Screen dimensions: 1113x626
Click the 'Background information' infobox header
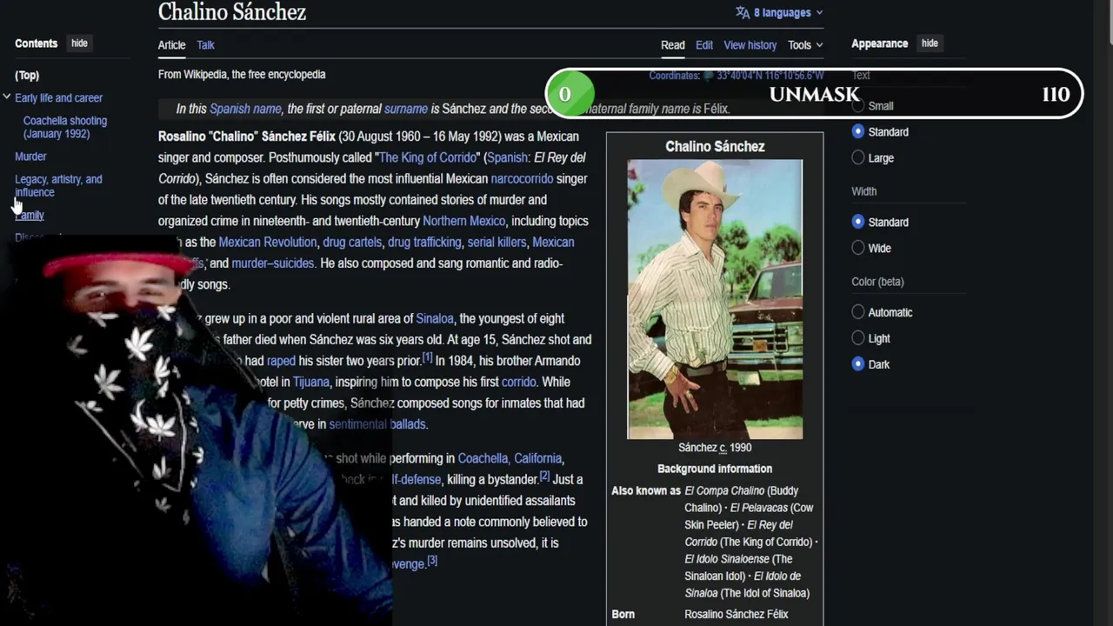point(715,469)
